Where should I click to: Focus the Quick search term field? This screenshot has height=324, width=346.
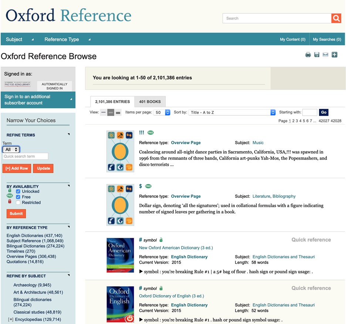coord(26,156)
